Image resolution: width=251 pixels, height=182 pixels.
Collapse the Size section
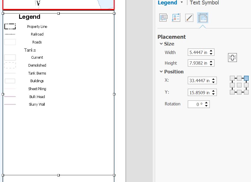point(161,44)
